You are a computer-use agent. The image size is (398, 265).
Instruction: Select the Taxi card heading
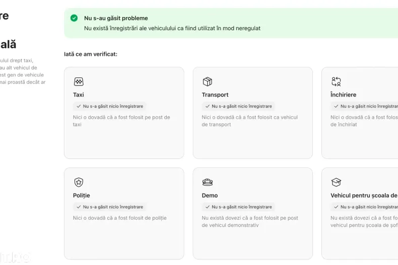[79, 95]
